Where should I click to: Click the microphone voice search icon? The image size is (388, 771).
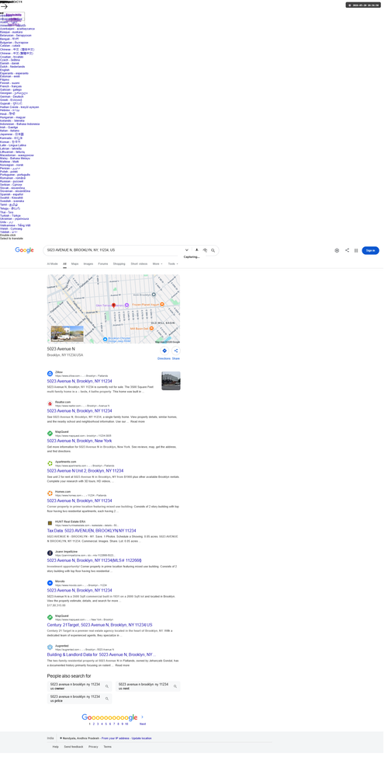point(196,250)
